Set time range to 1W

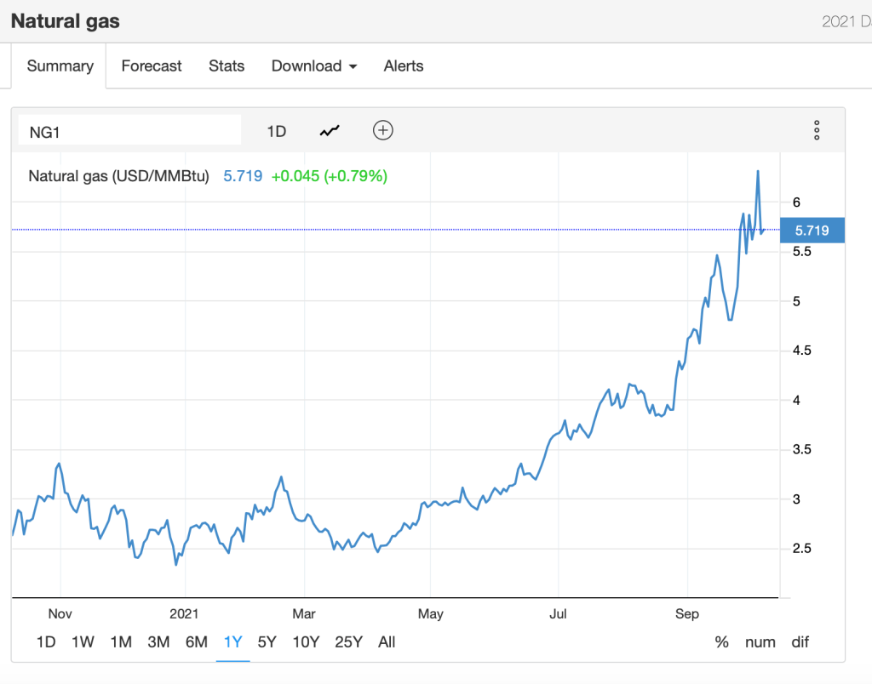(83, 642)
